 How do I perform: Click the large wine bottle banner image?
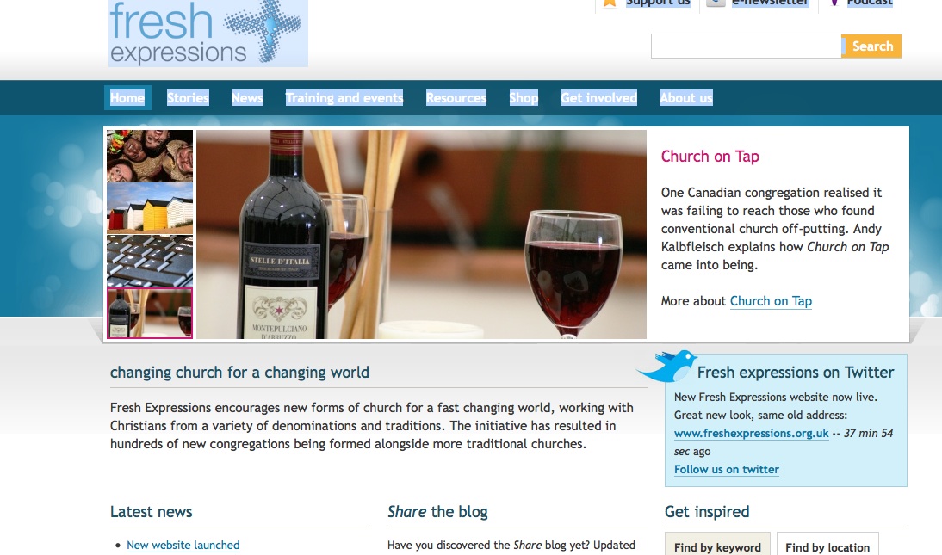pos(421,234)
